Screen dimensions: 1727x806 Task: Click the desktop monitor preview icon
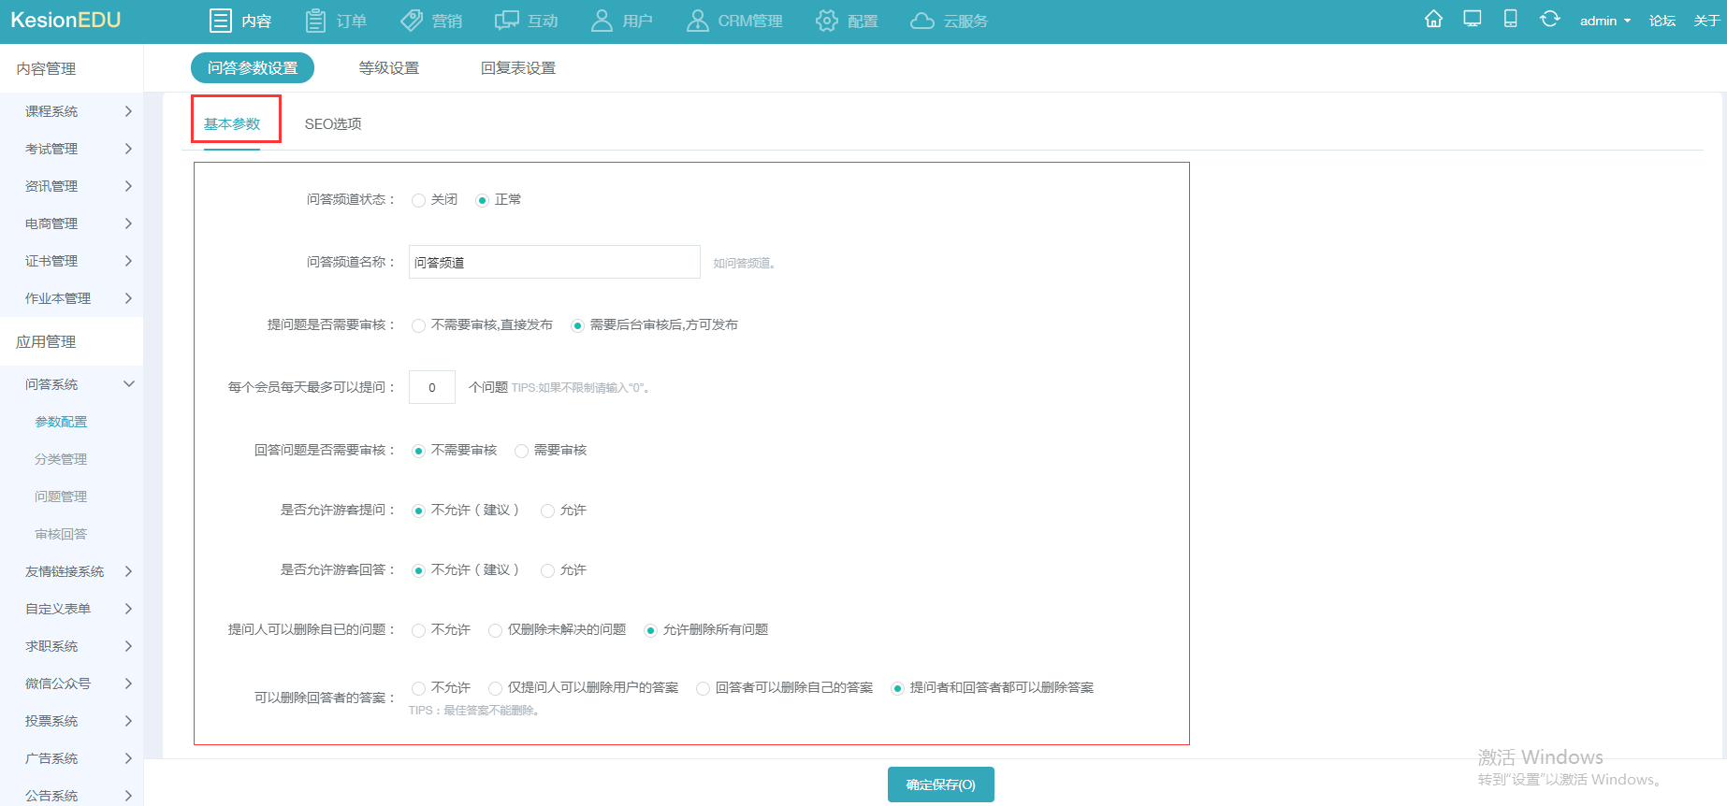click(1472, 20)
